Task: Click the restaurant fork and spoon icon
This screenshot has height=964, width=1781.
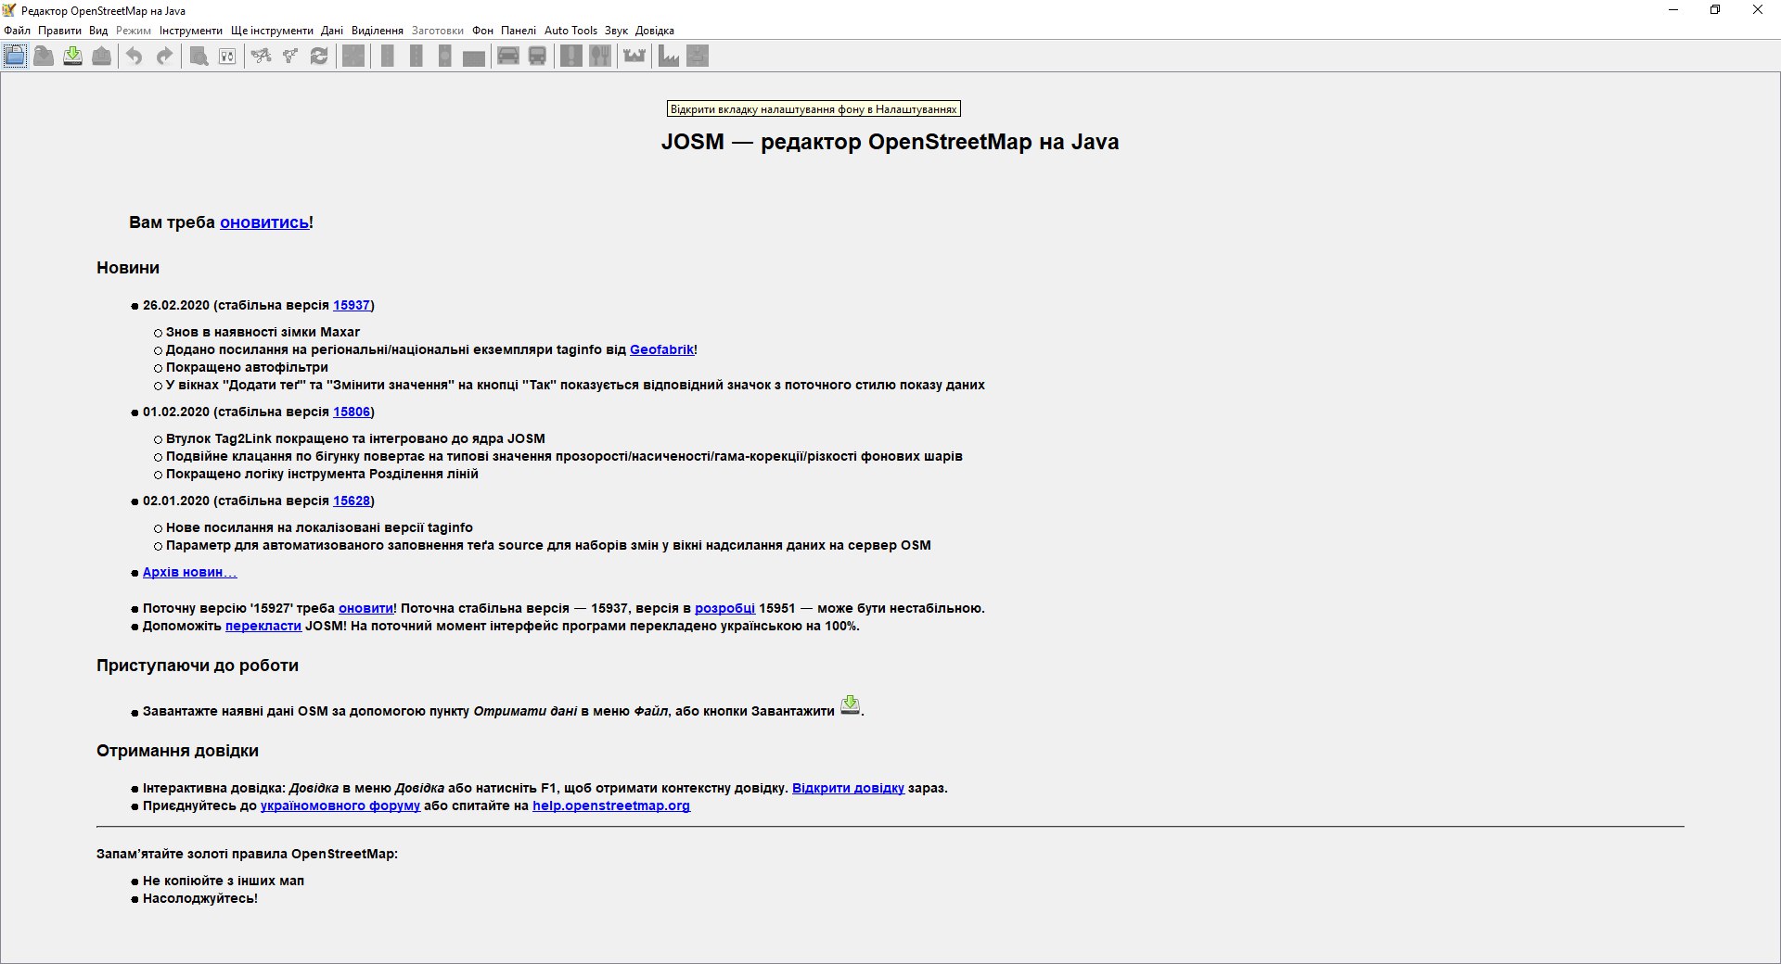Action: (x=600, y=57)
